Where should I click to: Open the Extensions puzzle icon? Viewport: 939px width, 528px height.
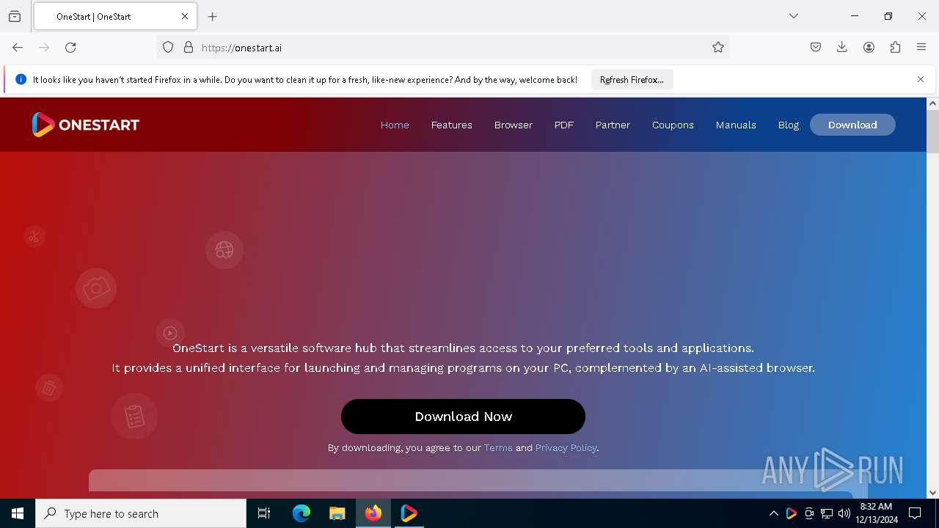pos(895,47)
